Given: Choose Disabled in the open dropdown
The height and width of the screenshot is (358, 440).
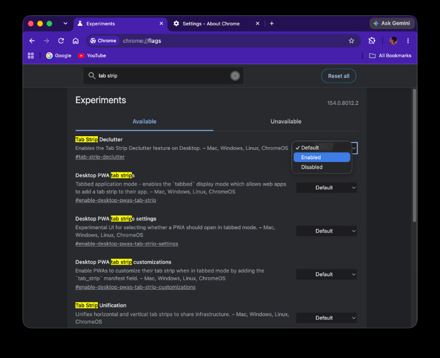Looking at the screenshot, I should (x=322, y=167).
